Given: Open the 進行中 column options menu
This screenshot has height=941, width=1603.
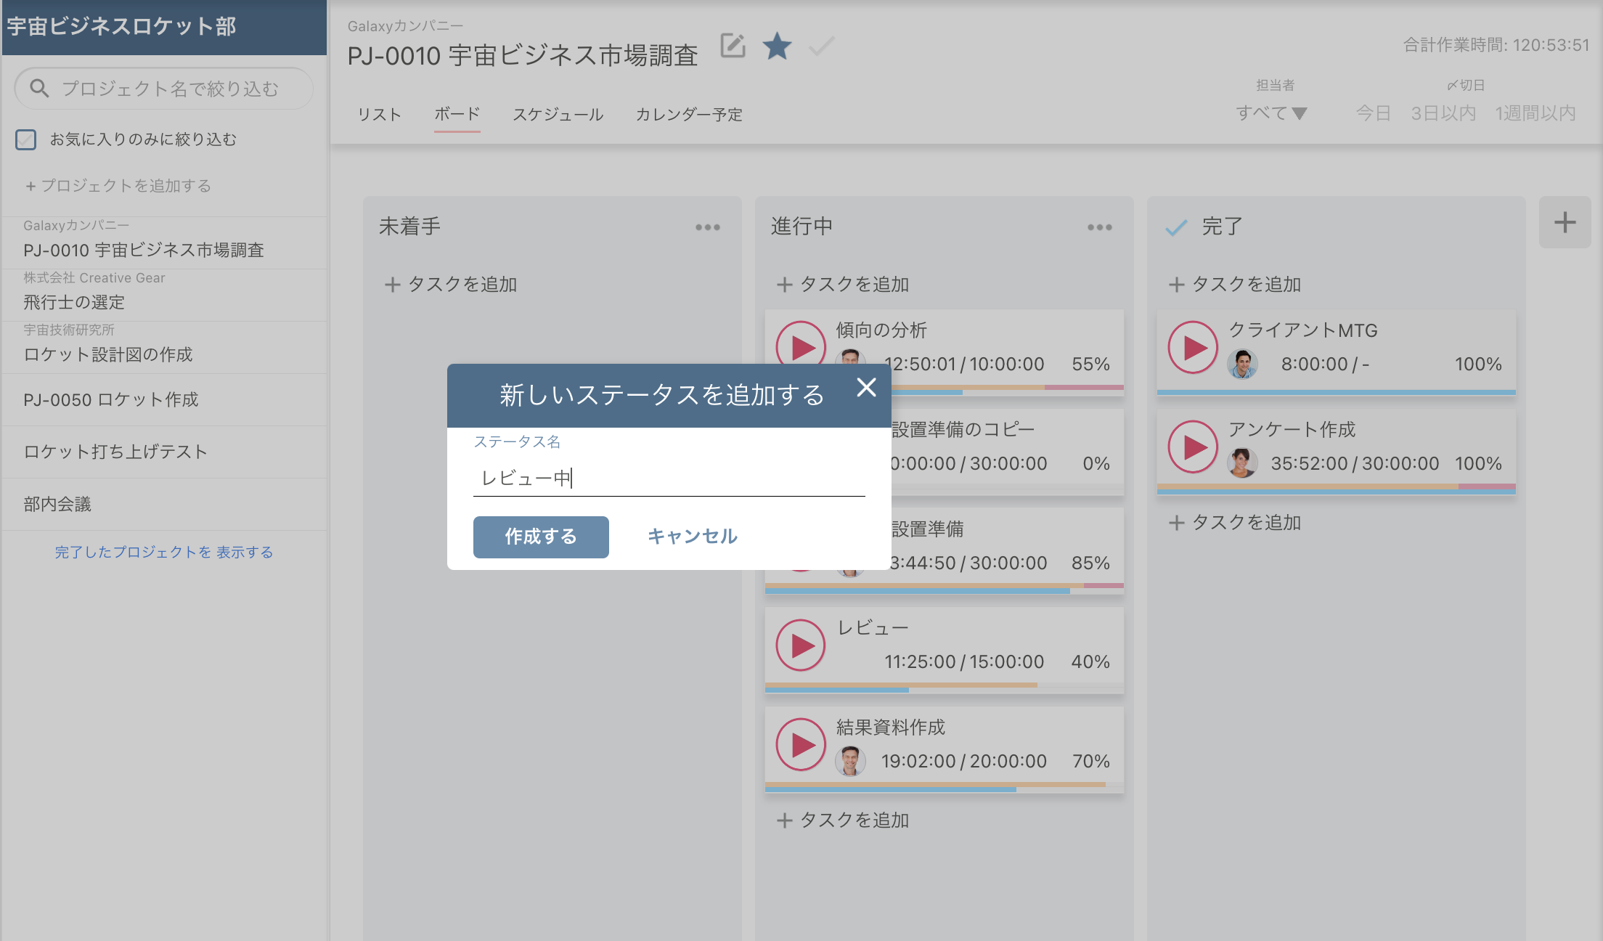Looking at the screenshot, I should click(x=1099, y=227).
